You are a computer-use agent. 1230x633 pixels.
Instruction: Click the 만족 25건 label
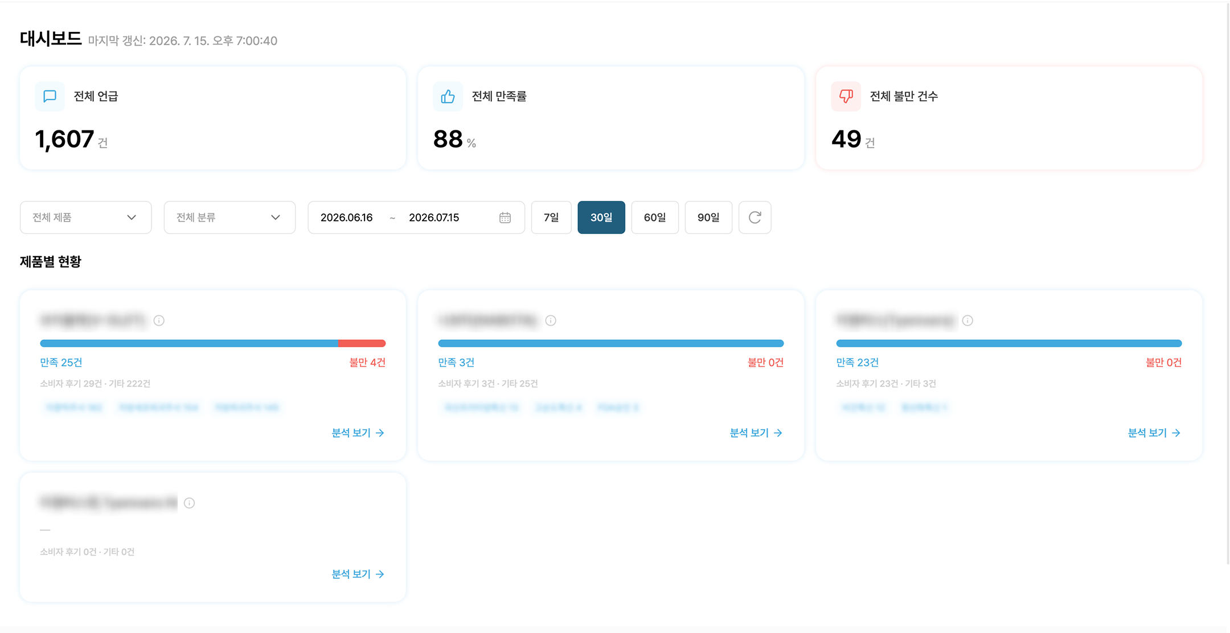click(x=61, y=363)
